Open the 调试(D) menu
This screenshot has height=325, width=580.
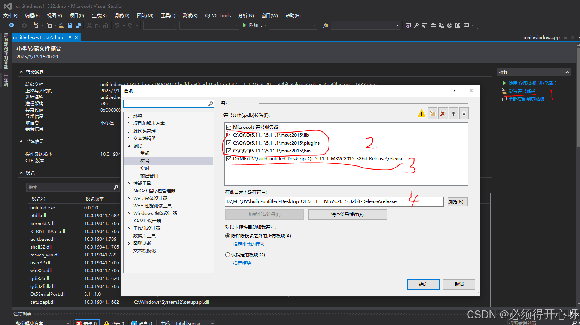click(122, 16)
